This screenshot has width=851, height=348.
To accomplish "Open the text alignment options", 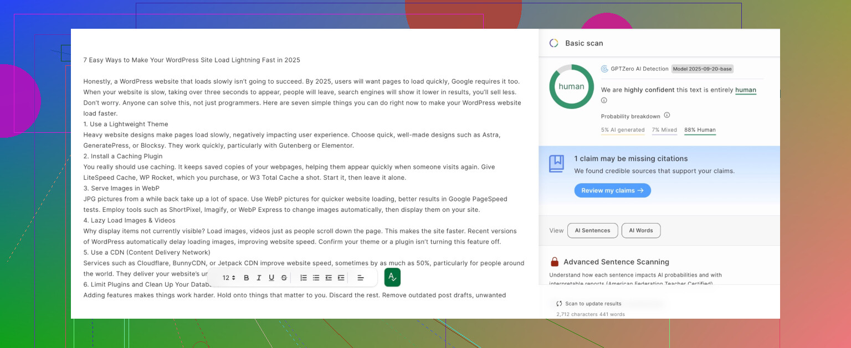I will [x=361, y=278].
